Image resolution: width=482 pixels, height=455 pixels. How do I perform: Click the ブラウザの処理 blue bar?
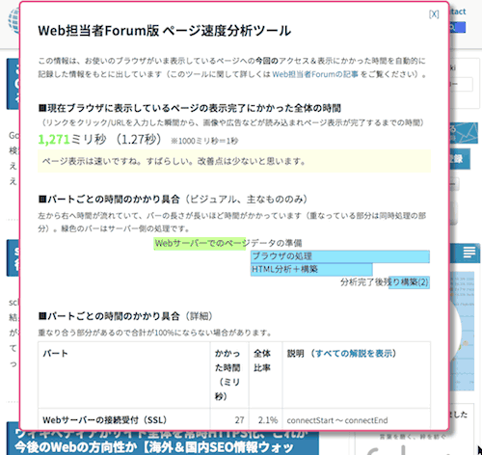340,256
